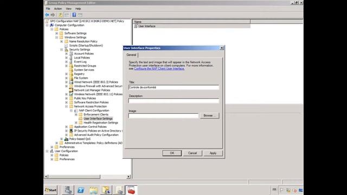Click into the Description text field
Viewport: 347px width, 195px height.
tap(173, 101)
